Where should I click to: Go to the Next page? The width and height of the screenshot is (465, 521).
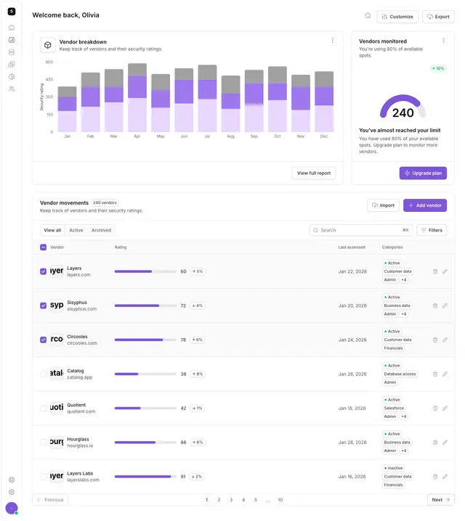(441, 500)
